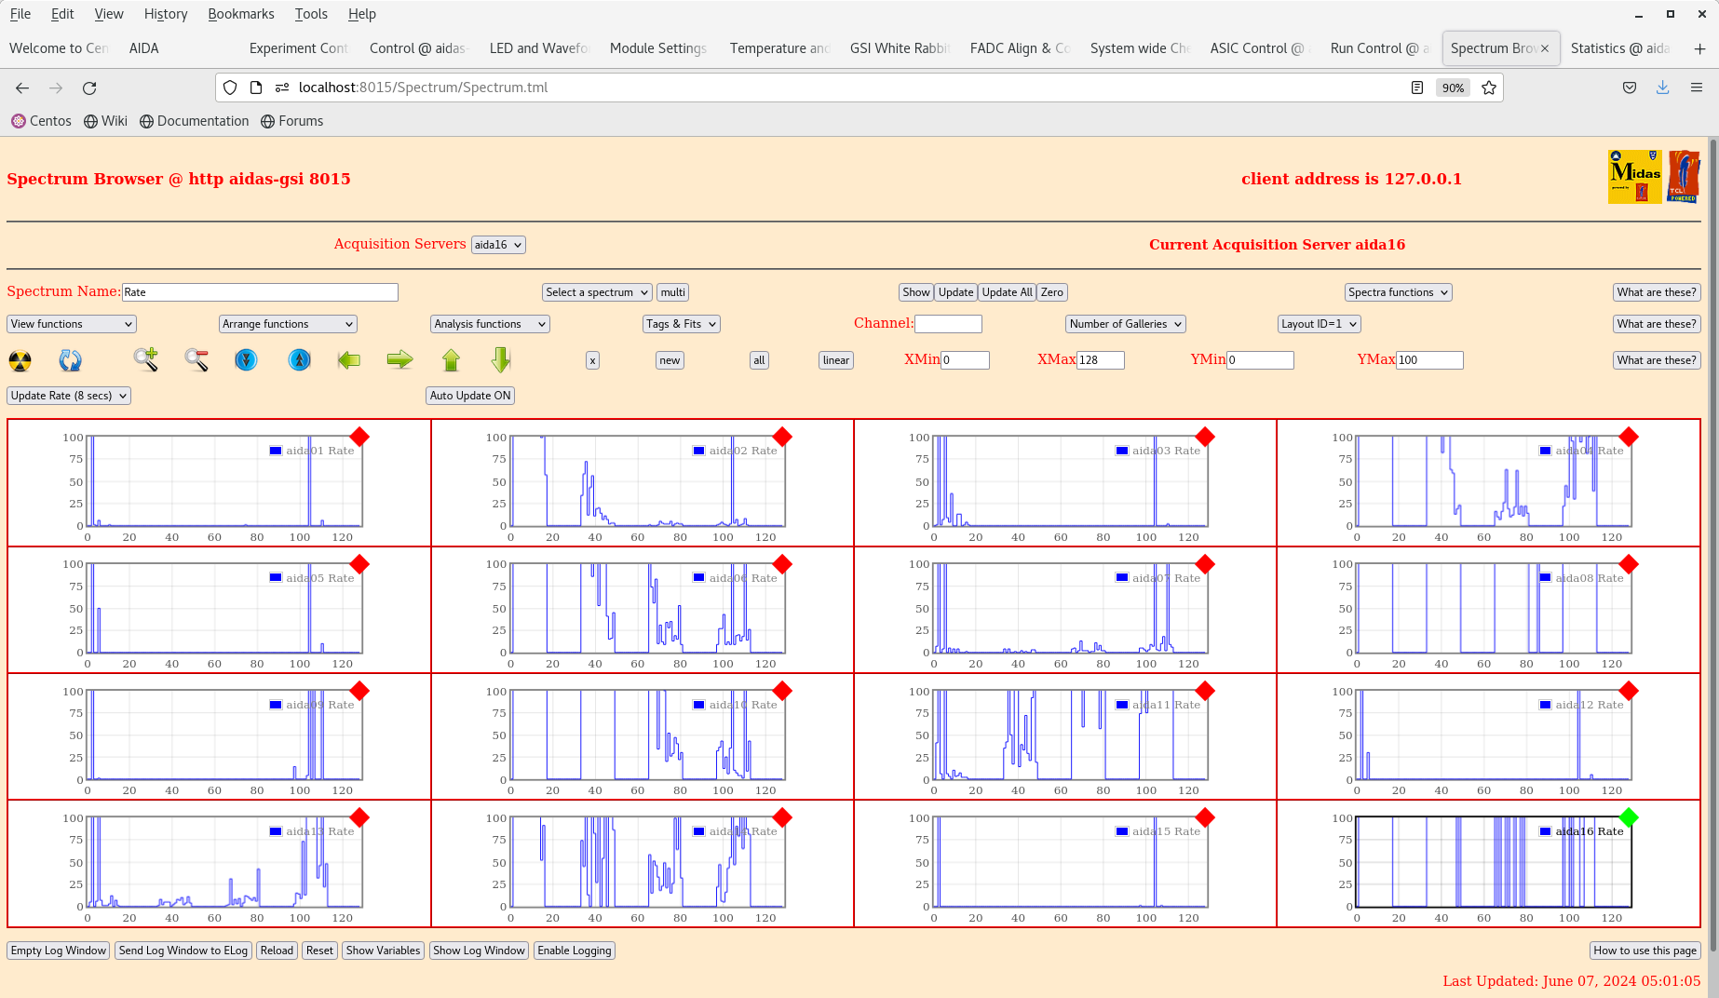The height and width of the screenshot is (998, 1719).
Task: Zoom out with the magnifier minus icon
Action: point(196,359)
